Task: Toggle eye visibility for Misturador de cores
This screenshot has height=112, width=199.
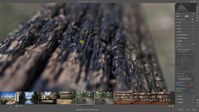Action: (193, 35)
